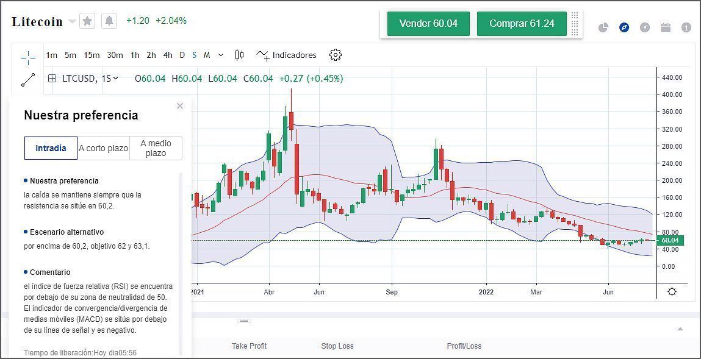Switch chart to the 15m timeframe
The height and width of the screenshot is (359, 701).
[92, 55]
